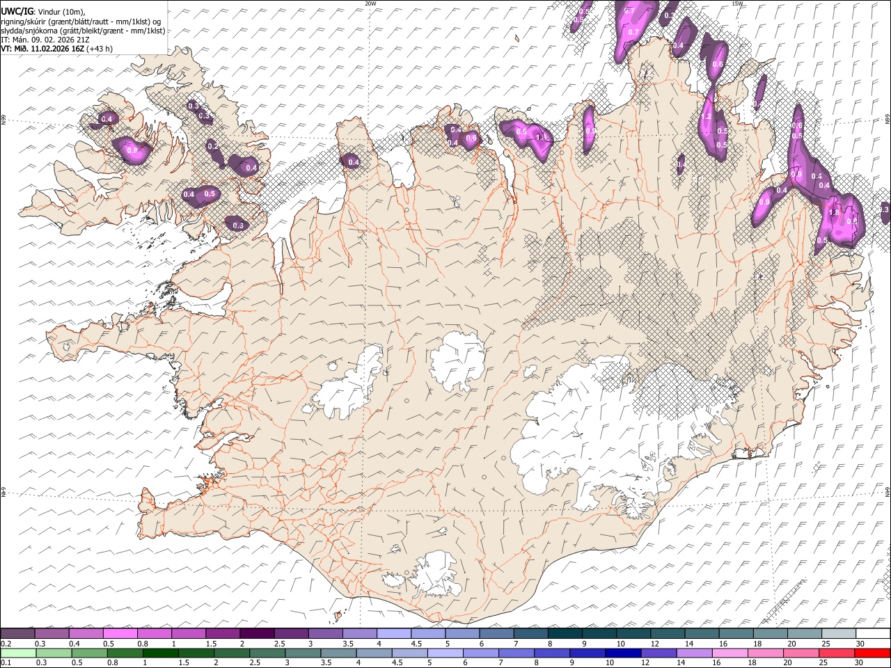Click the '2.5' label under green scale

pyautogui.click(x=255, y=662)
